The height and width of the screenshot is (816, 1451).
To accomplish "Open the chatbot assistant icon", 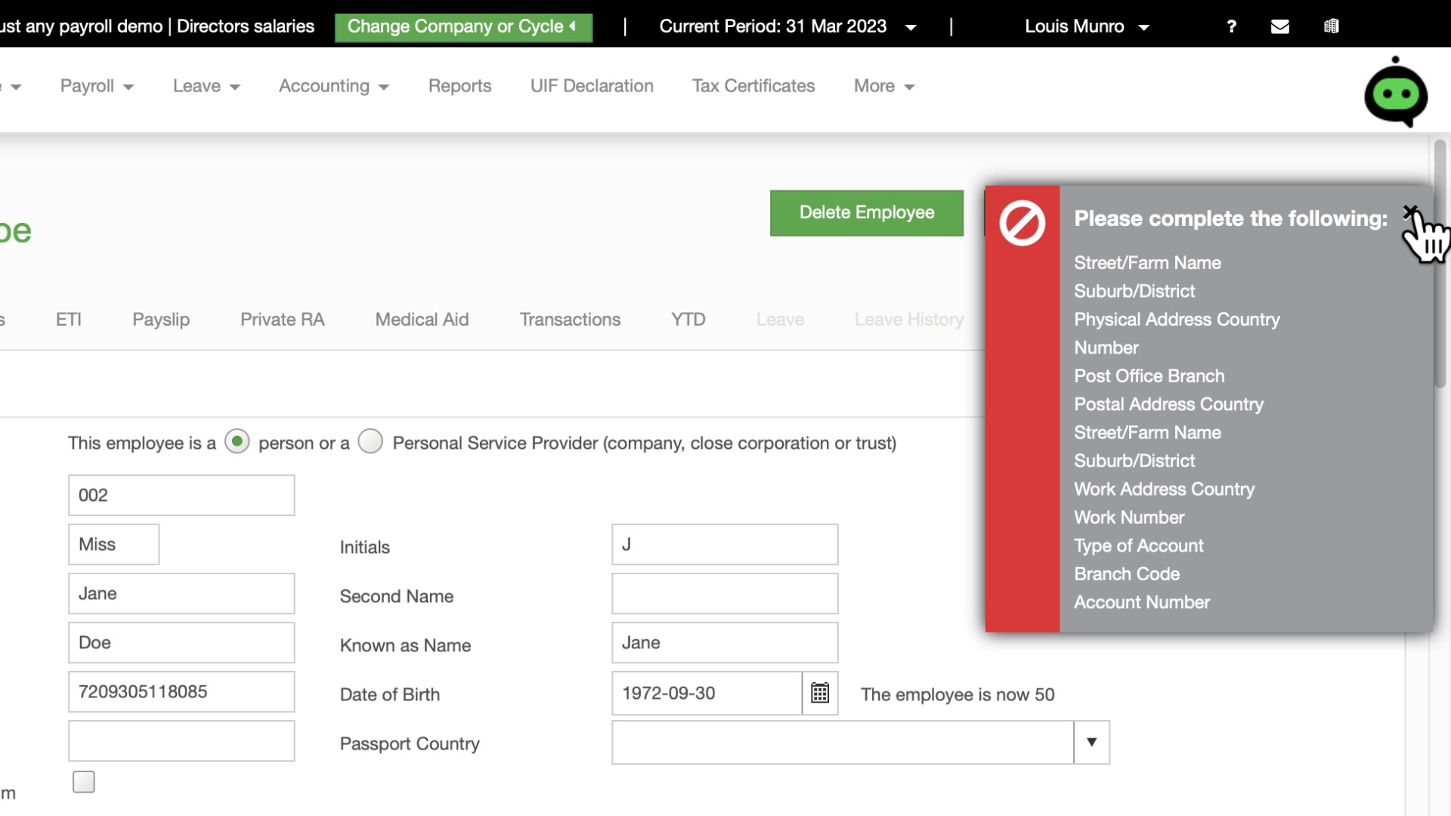I will (1396, 92).
